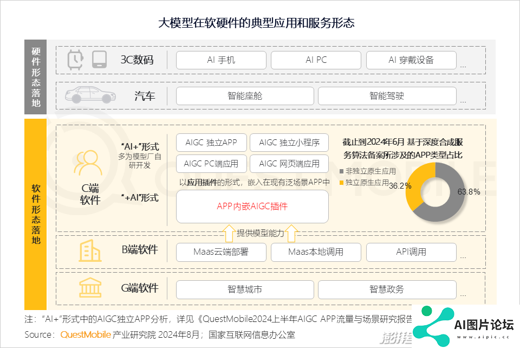Click the AI图片论坛 green logo
The width and height of the screenshot is (520, 348).
(433, 326)
